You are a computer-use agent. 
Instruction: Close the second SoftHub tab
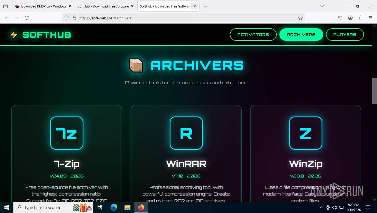132,6
